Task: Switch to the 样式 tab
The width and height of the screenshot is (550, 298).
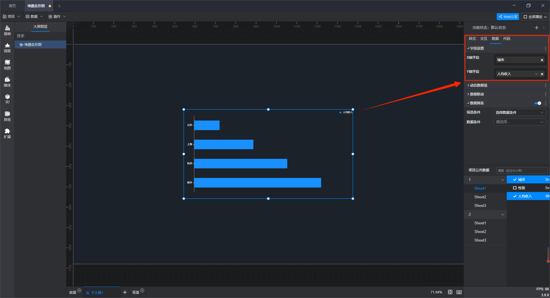Action: 472,39
